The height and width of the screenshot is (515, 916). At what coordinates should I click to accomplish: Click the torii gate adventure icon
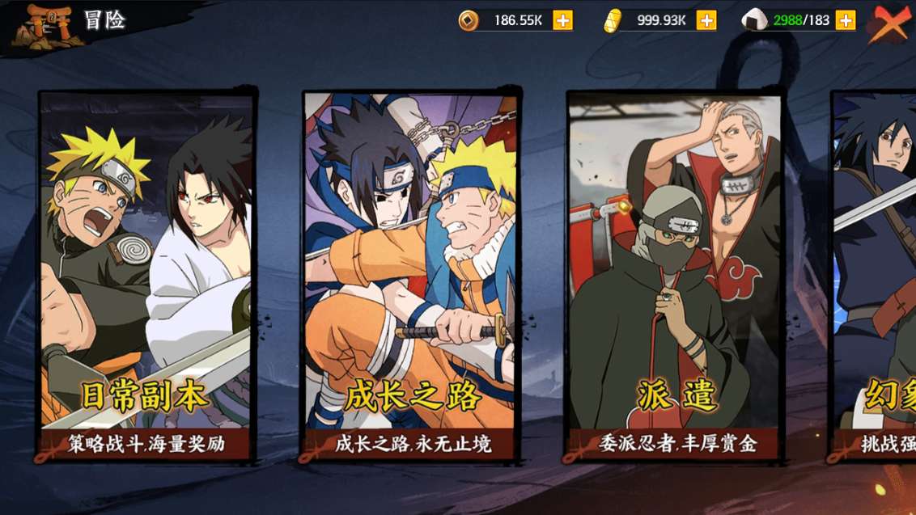pyautogui.click(x=45, y=26)
